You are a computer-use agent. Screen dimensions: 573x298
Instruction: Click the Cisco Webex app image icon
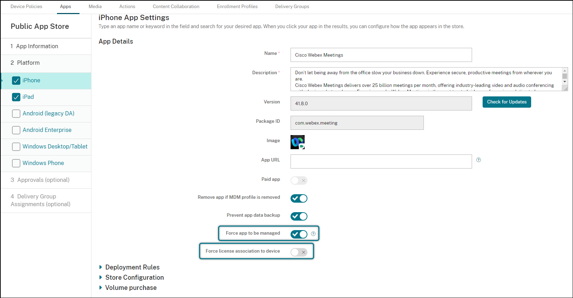[x=297, y=142]
